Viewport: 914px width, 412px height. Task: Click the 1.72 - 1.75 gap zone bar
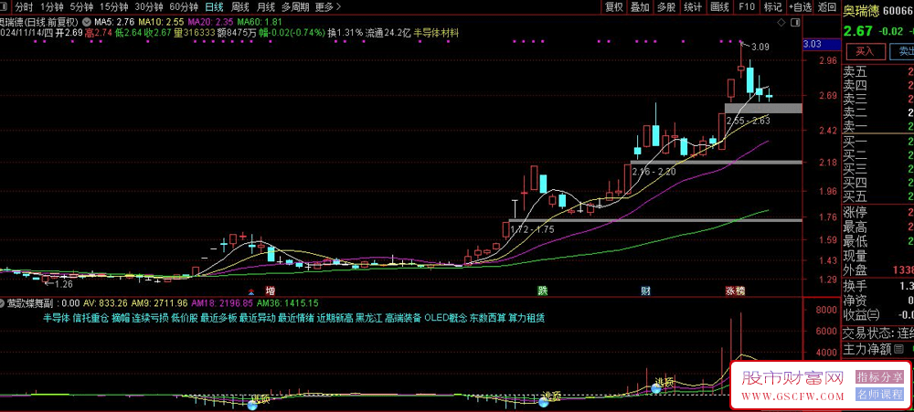(x=655, y=219)
